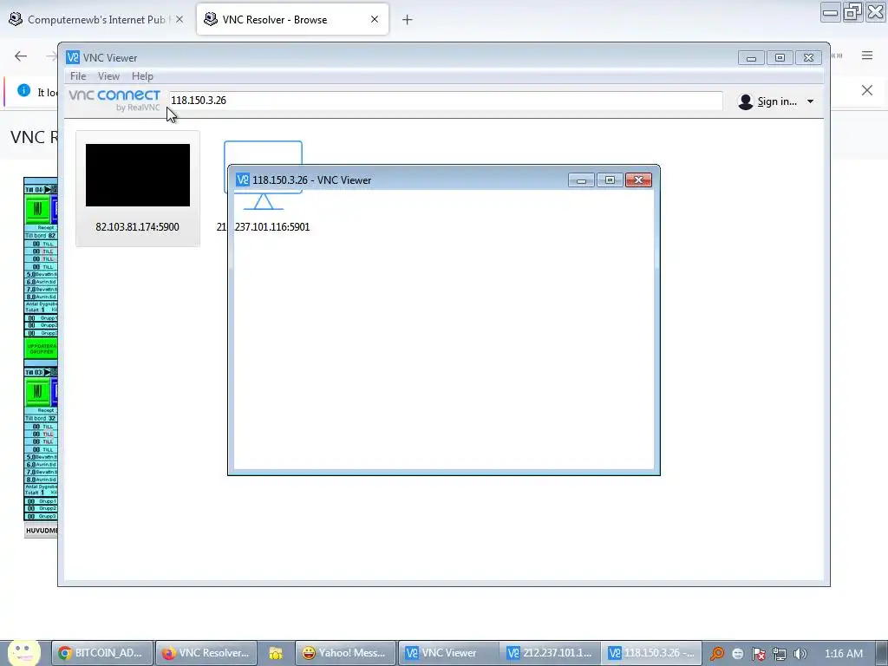Viewport: 888px width, 666px height.
Task: Go back in the browser
Action: point(21,55)
